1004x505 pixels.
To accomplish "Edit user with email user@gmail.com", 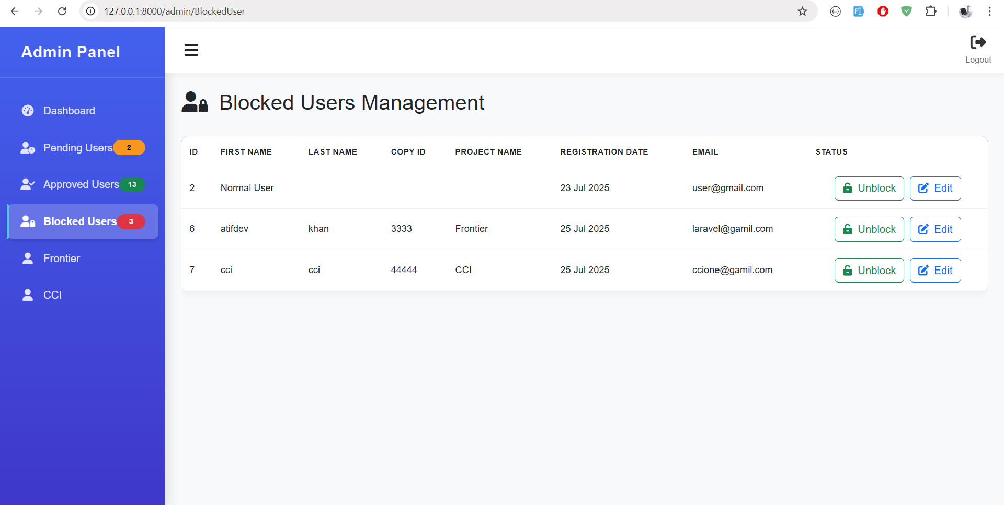I will [x=935, y=188].
